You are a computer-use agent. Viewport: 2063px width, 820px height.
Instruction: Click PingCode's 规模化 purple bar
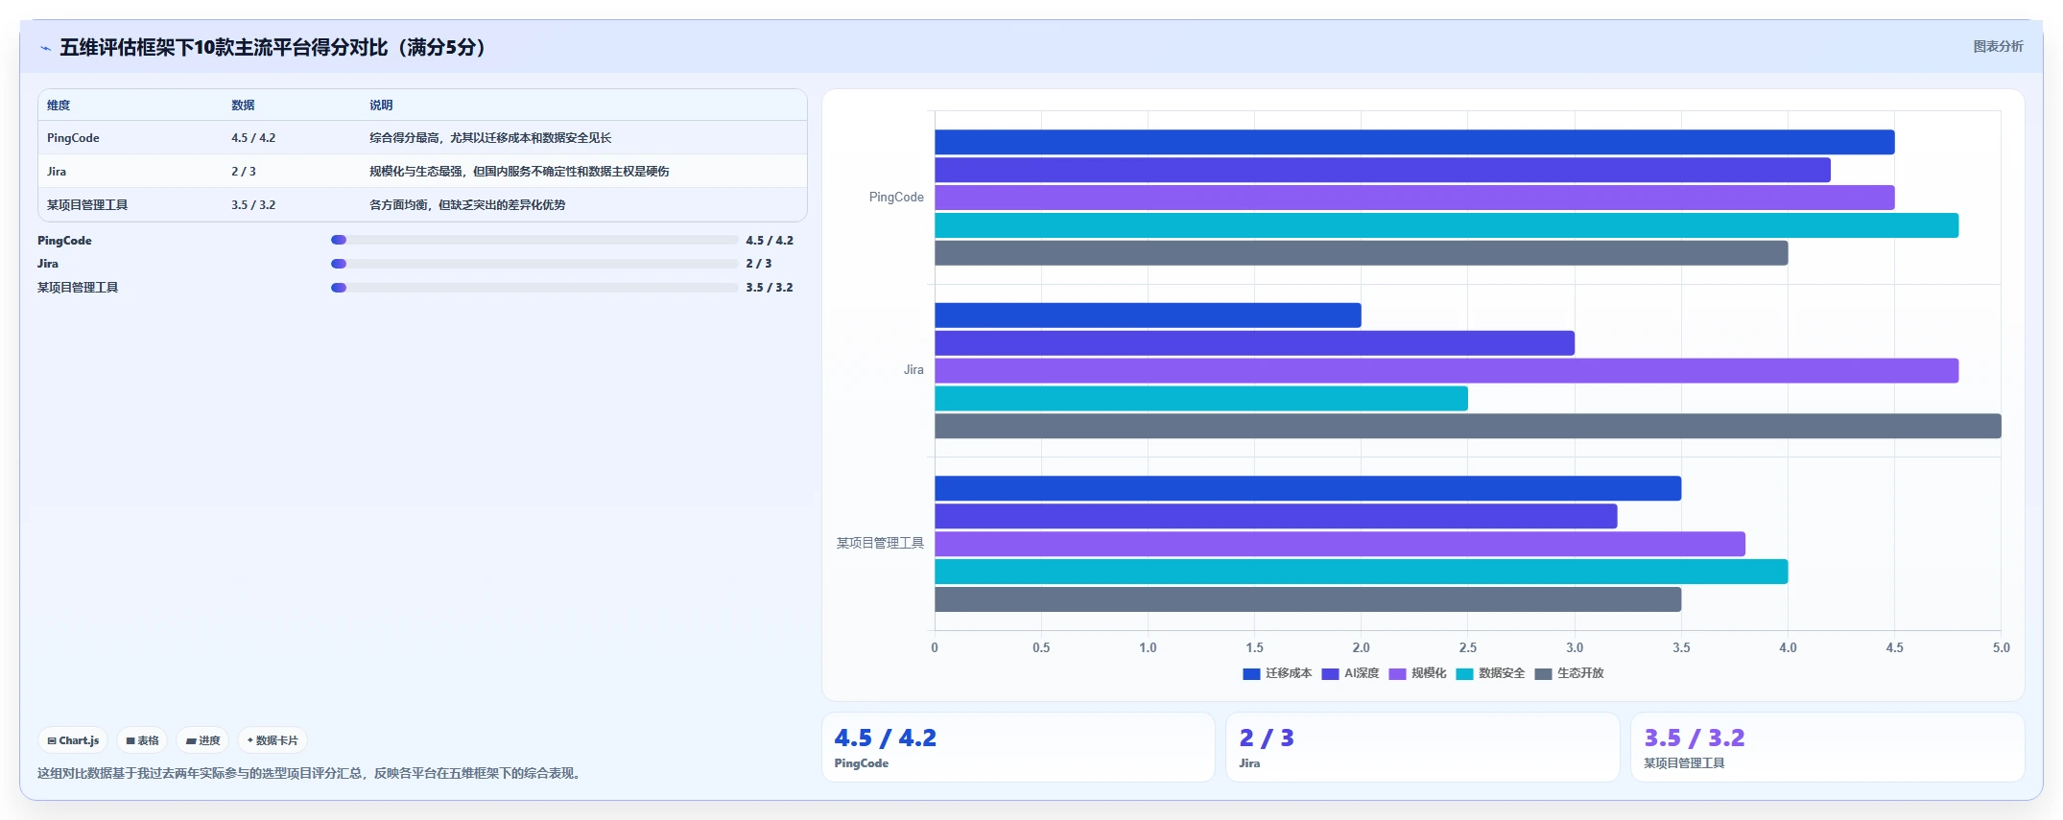point(1414,198)
